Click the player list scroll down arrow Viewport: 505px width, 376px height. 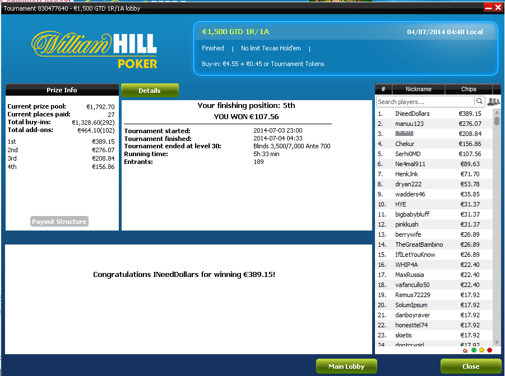(497, 342)
